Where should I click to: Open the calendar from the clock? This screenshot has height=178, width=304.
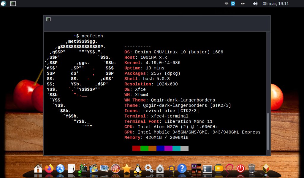pyautogui.click(x=275, y=4)
